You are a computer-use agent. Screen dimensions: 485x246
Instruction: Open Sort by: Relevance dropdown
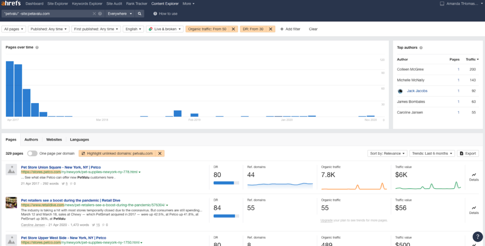tap(387, 154)
